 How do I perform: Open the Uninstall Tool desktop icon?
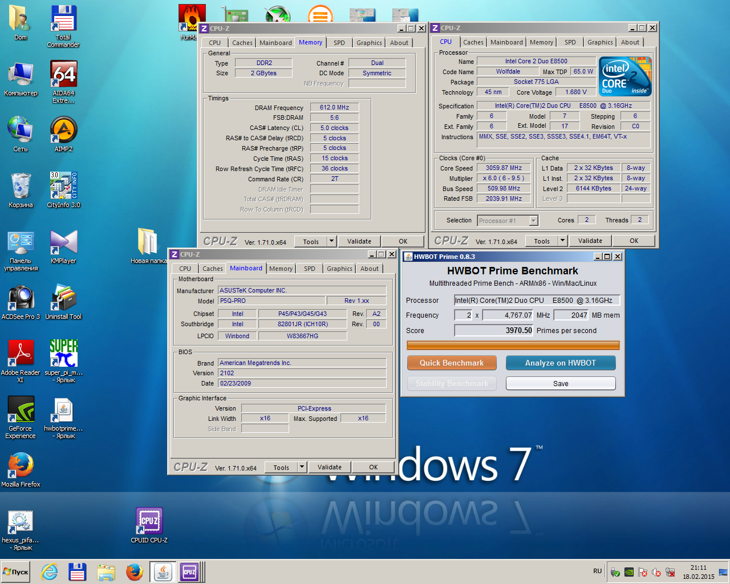tap(63, 302)
